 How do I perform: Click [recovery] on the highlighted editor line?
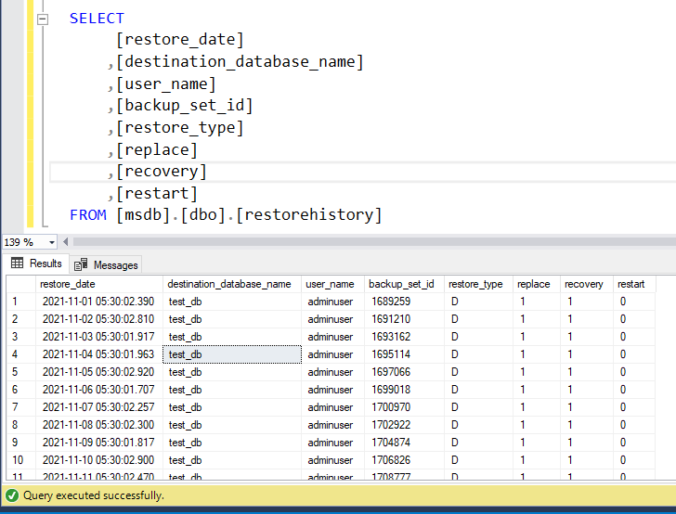pyautogui.click(x=162, y=172)
